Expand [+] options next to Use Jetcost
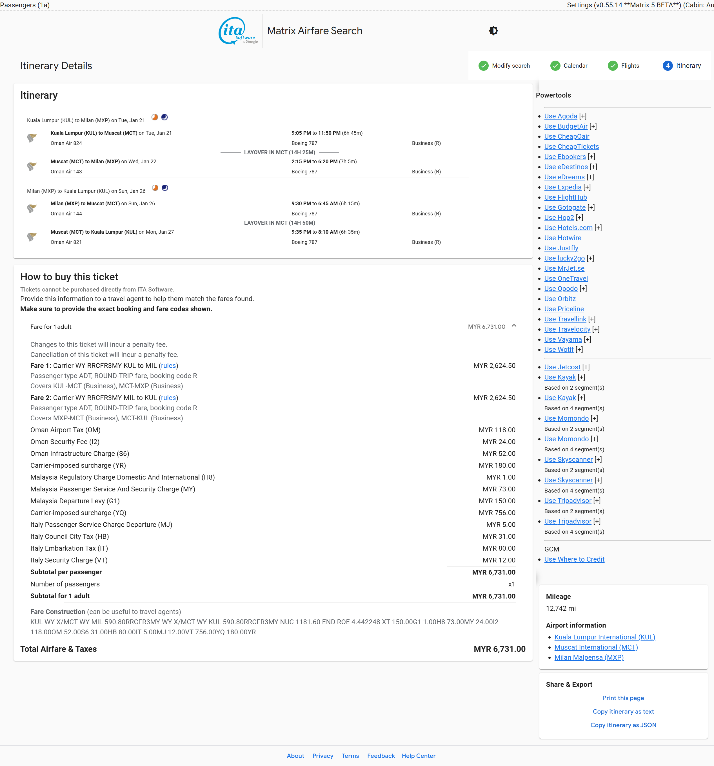 [586, 367]
